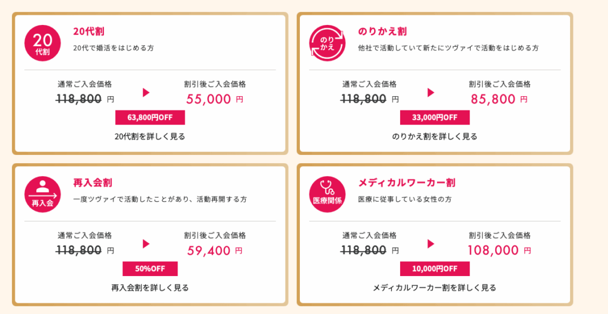Click the 63,800円OFF discount badge
The width and height of the screenshot is (608, 314).
(150, 117)
